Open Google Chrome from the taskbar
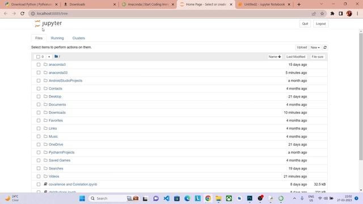 208,198
